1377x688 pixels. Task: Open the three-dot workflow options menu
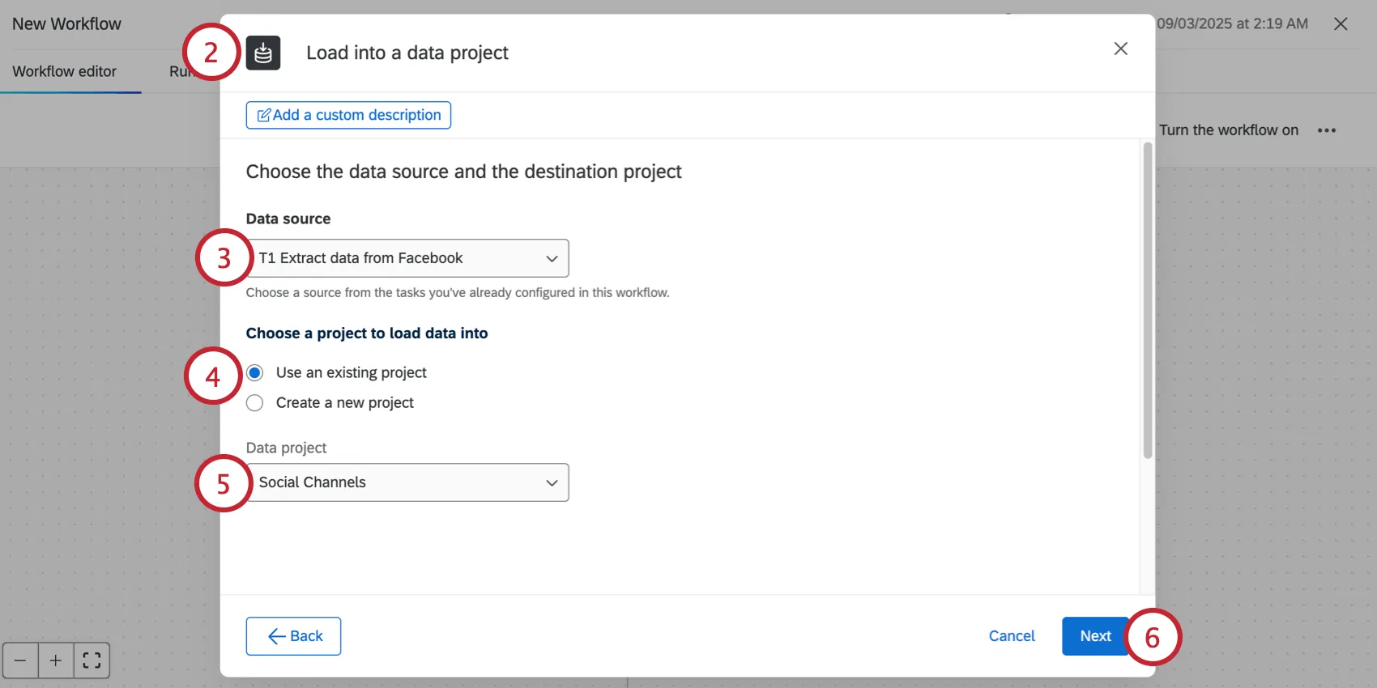click(x=1326, y=130)
